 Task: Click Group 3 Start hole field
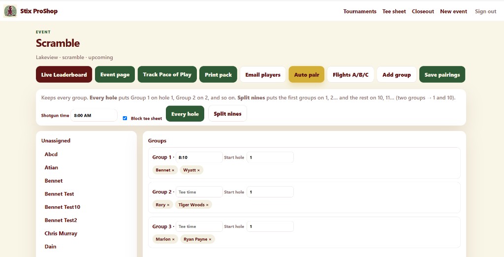click(x=270, y=226)
